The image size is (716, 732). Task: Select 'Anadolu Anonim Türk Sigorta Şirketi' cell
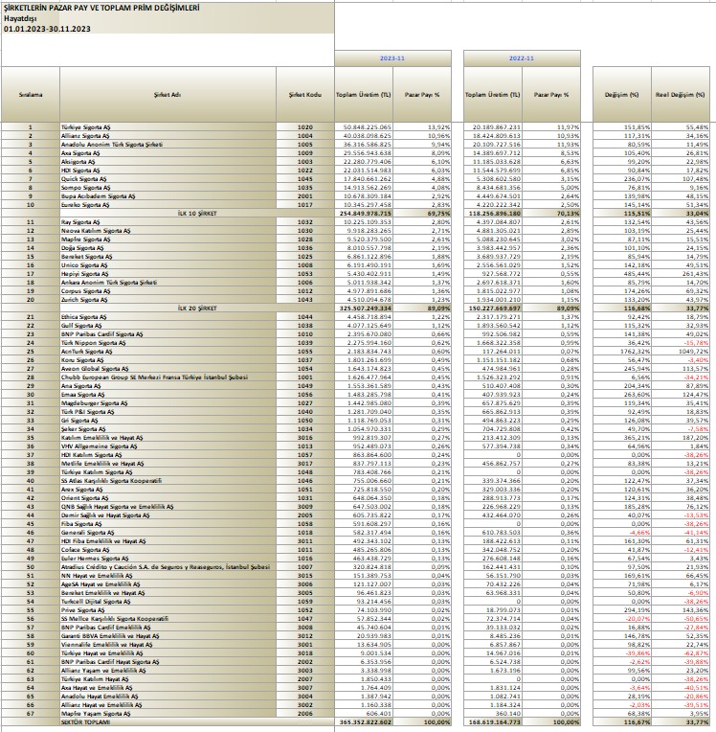[168, 145]
